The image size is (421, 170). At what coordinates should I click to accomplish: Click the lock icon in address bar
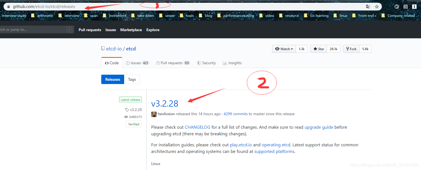pyautogui.click(x=8, y=6)
